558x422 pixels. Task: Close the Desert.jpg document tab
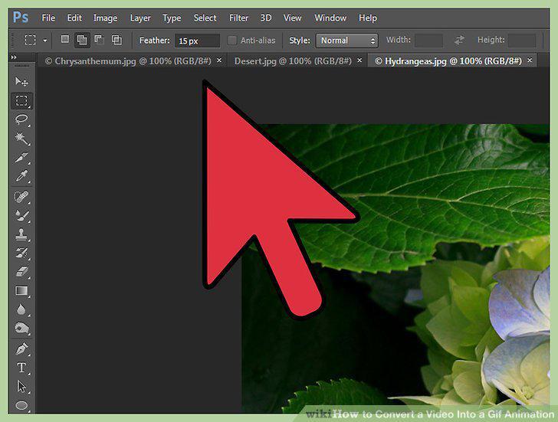[359, 61]
